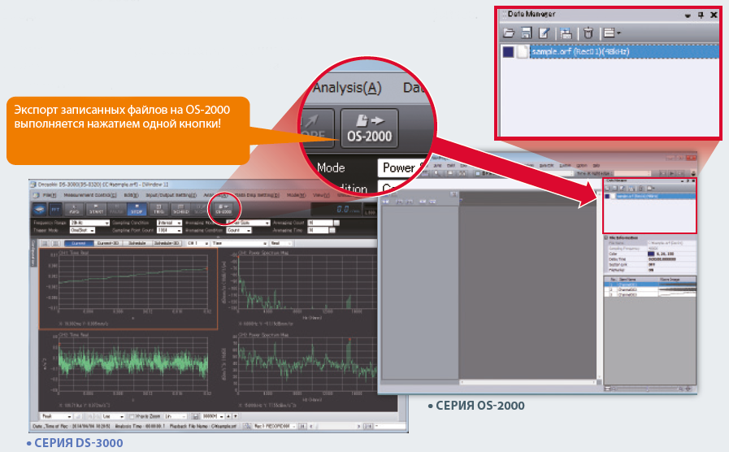729x452 pixels.
Task: Select Schedule+3D tab
Action: (x=167, y=243)
